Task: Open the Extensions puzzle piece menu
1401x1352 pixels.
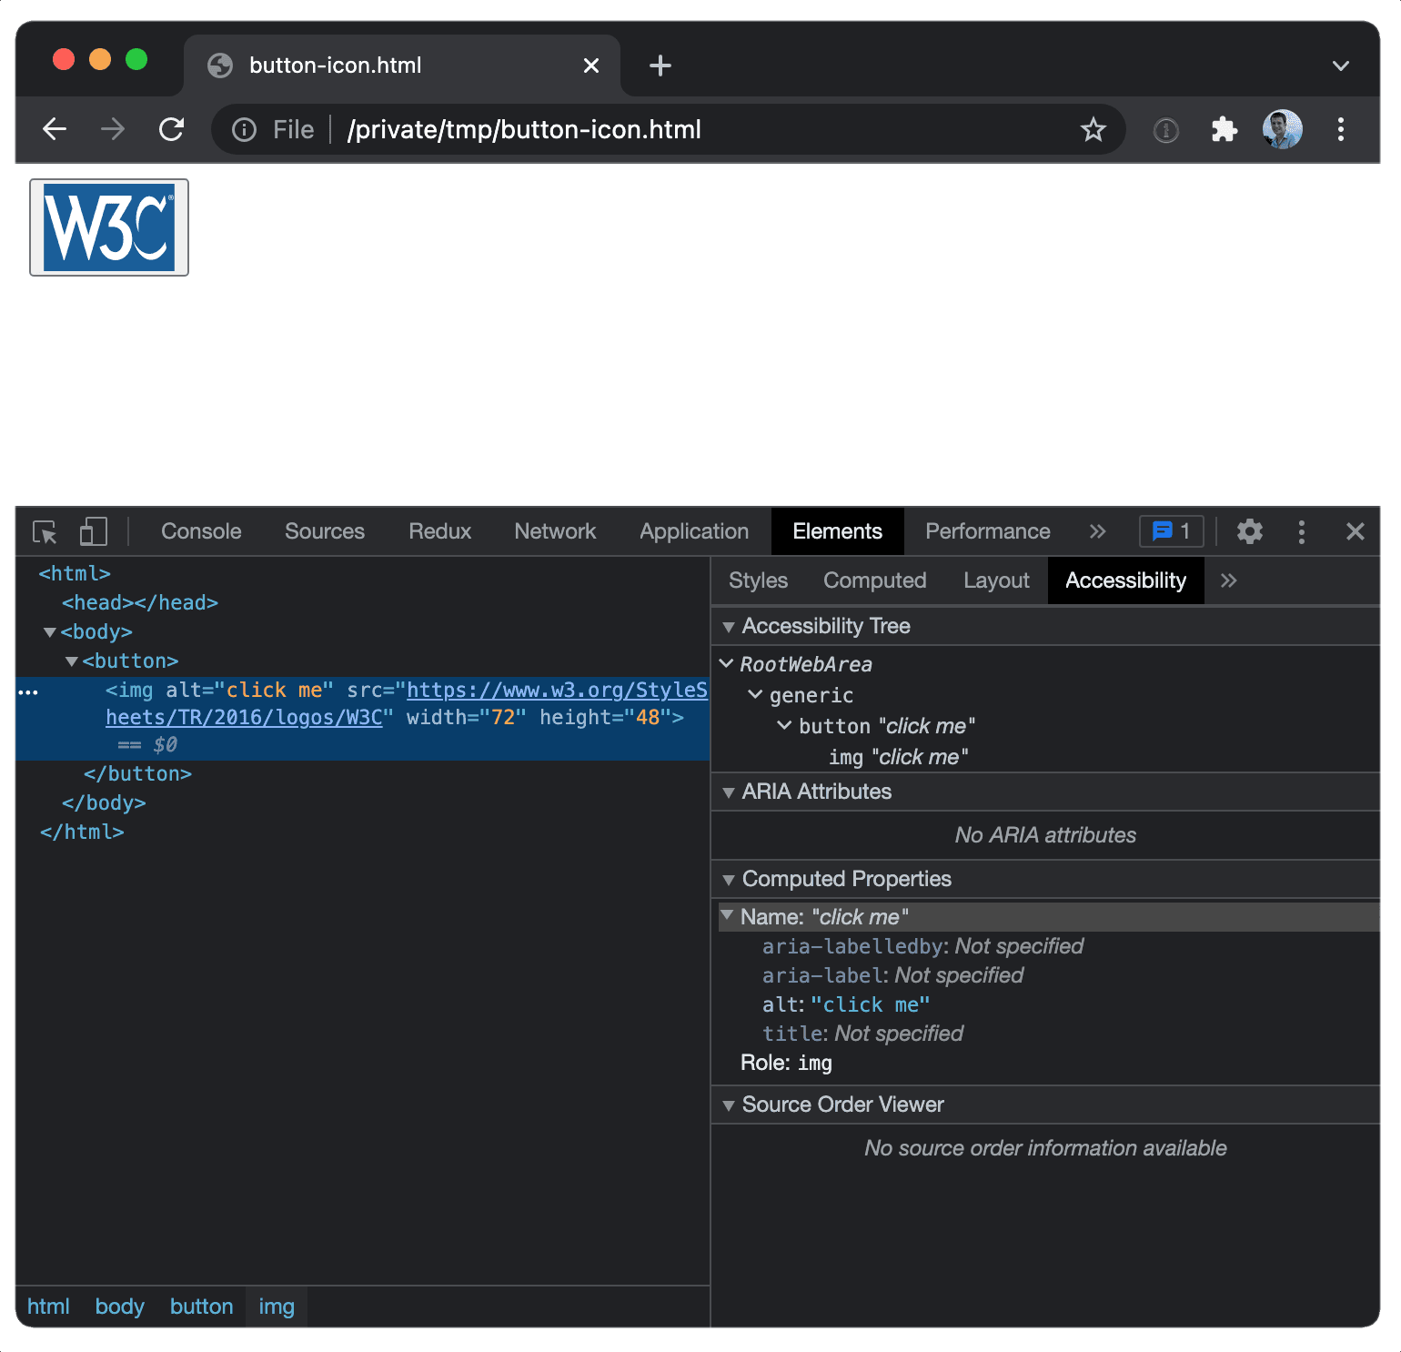Action: (x=1225, y=129)
